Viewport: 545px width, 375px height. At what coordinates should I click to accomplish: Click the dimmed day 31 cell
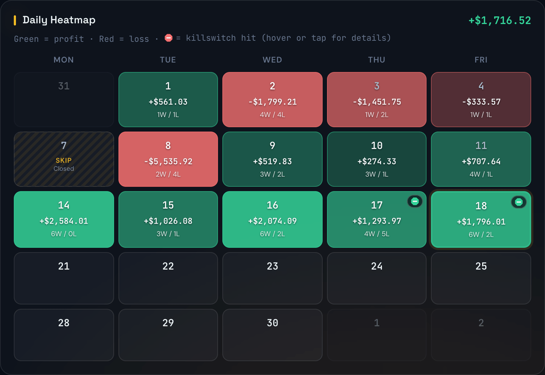tap(64, 100)
